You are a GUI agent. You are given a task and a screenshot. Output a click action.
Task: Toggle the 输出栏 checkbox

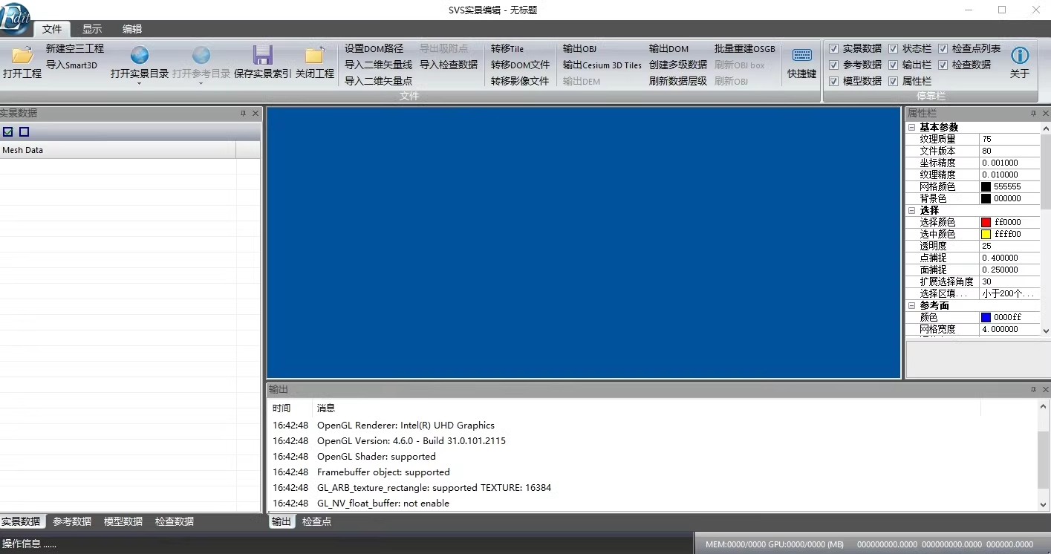(x=893, y=65)
